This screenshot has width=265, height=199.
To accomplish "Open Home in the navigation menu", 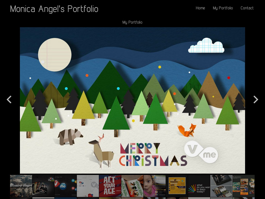I will [x=200, y=8].
